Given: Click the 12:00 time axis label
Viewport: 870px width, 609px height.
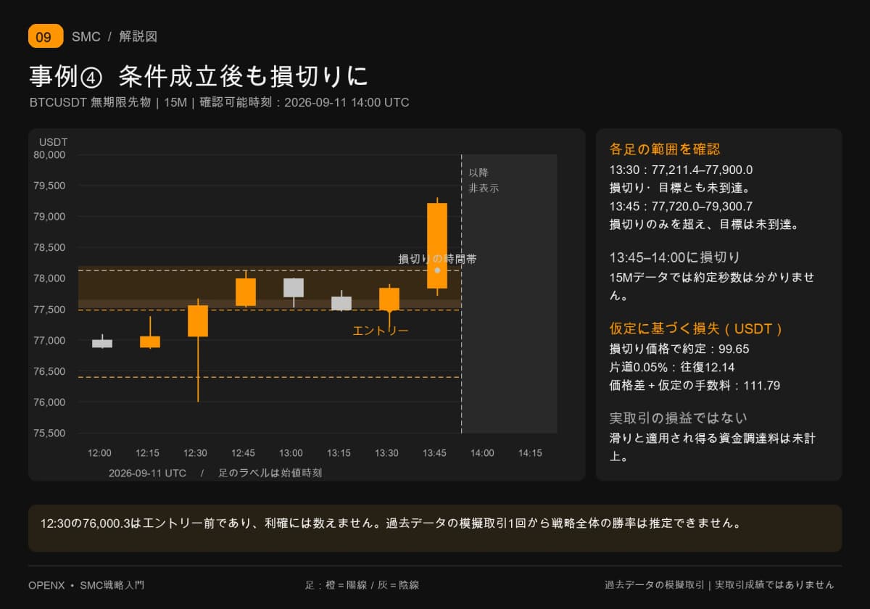Looking at the screenshot, I should pyautogui.click(x=99, y=453).
